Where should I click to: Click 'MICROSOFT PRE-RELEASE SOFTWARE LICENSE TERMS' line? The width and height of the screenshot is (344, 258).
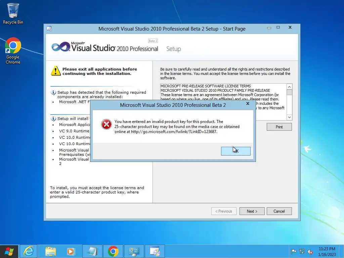tap(206, 86)
